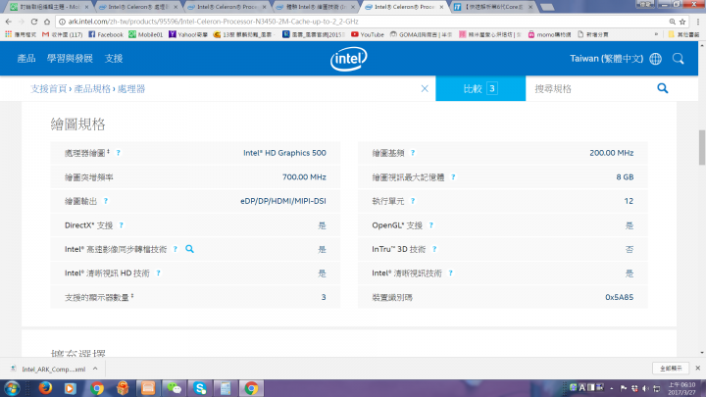Expand the bookmarks overflow chevron
This screenshot has height=397, width=706.
[656, 34]
